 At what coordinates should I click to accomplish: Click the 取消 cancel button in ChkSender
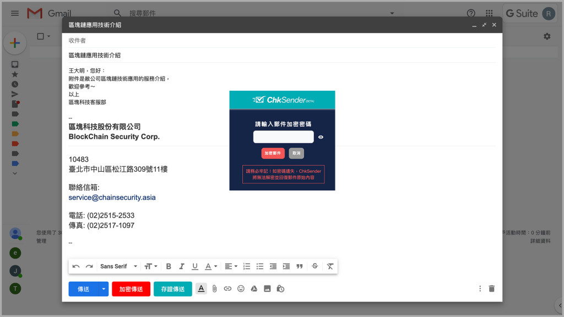click(x=296, y=153)
